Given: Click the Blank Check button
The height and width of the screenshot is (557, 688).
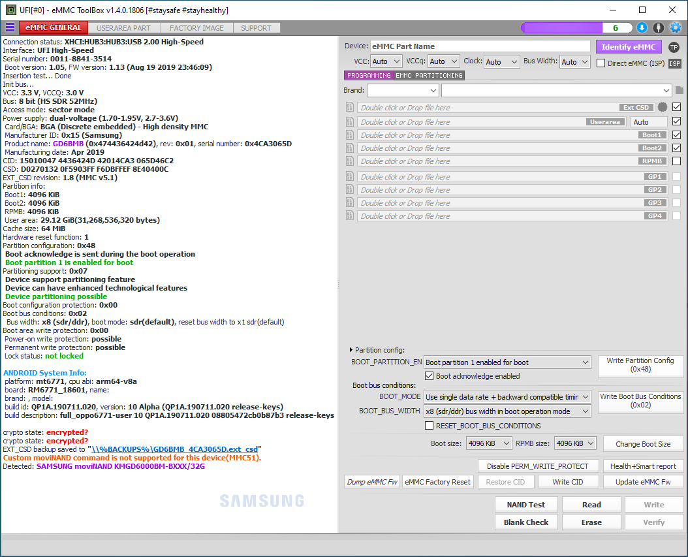Looking at the screenshot, I should click(526, 522).
